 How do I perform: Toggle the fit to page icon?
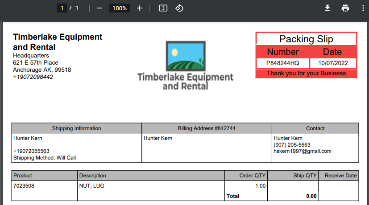[163, 8]
